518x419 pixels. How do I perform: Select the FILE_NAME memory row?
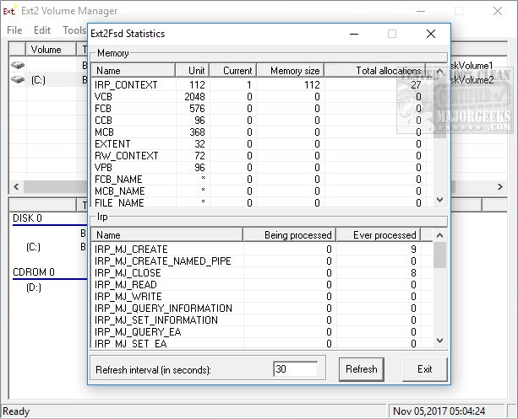coord(262,202)
